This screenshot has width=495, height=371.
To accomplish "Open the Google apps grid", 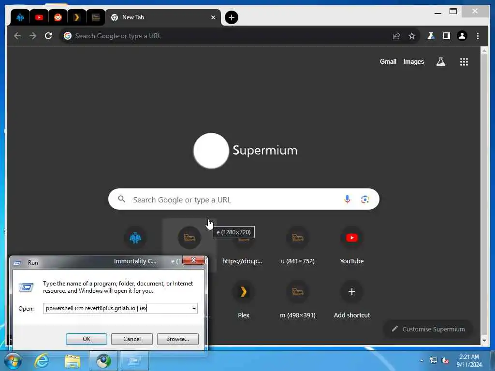I will point(464,62).
